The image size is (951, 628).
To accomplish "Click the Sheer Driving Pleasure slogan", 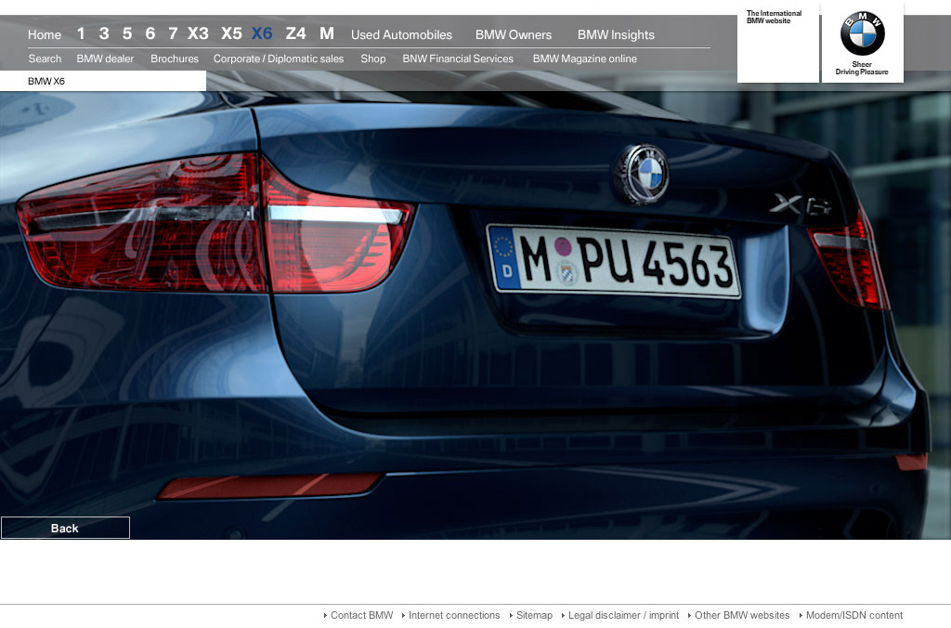I will (862, 68).
